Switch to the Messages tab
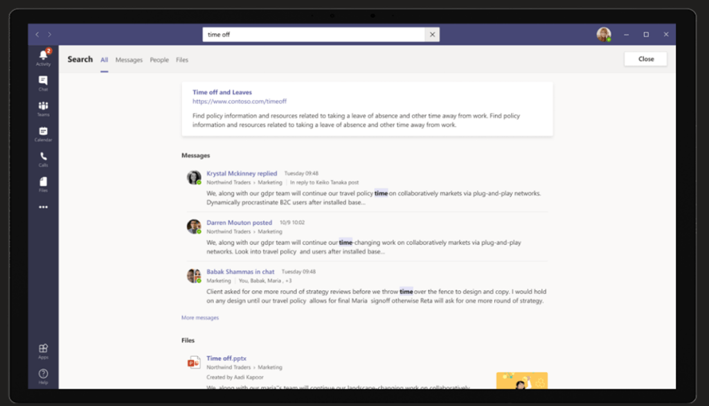This screenshot has width=709, height=406. 129,60
